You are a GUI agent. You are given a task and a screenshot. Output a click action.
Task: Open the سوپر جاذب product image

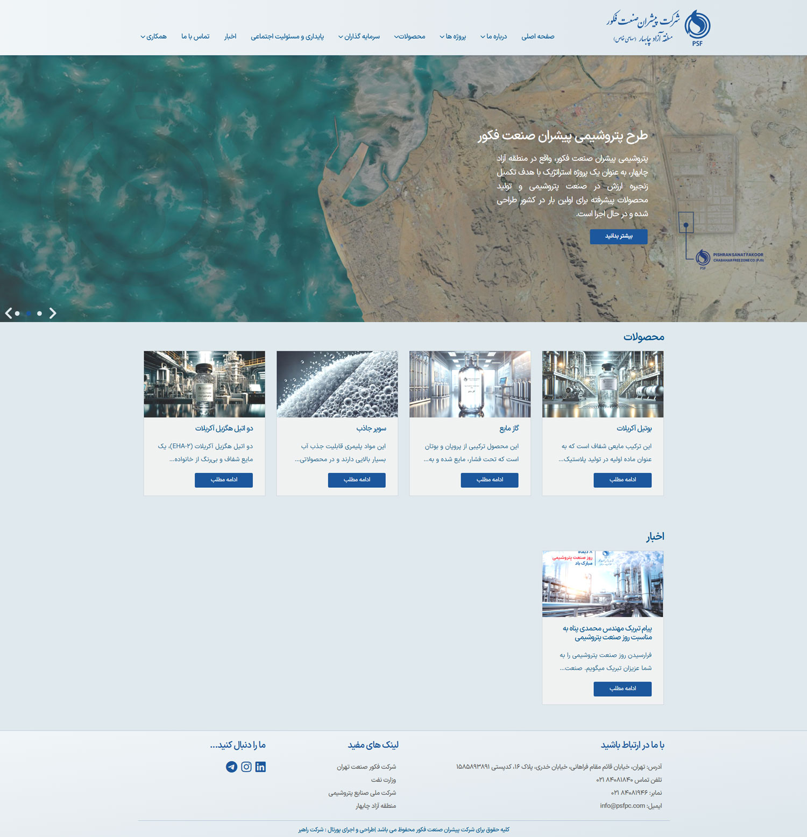click(337, 384)
